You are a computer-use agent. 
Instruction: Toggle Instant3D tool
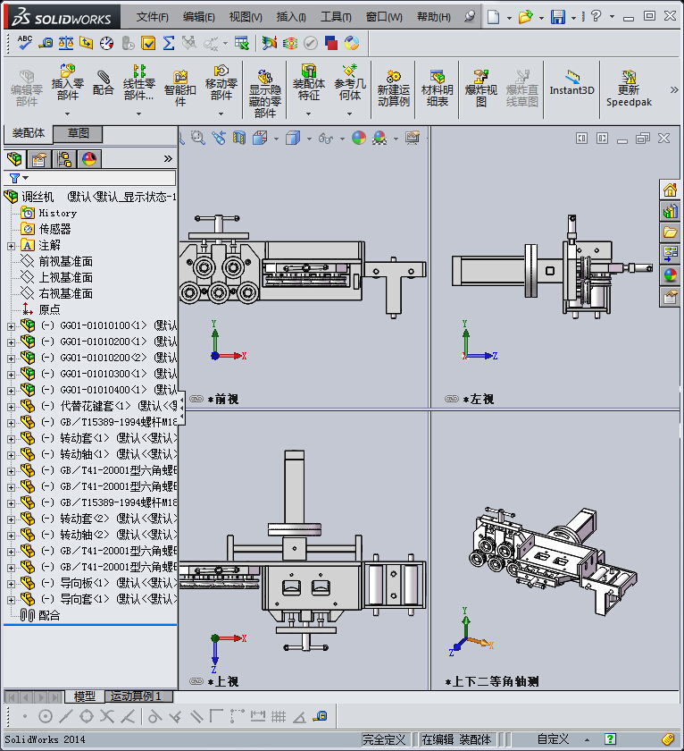(x=571, y=83)
